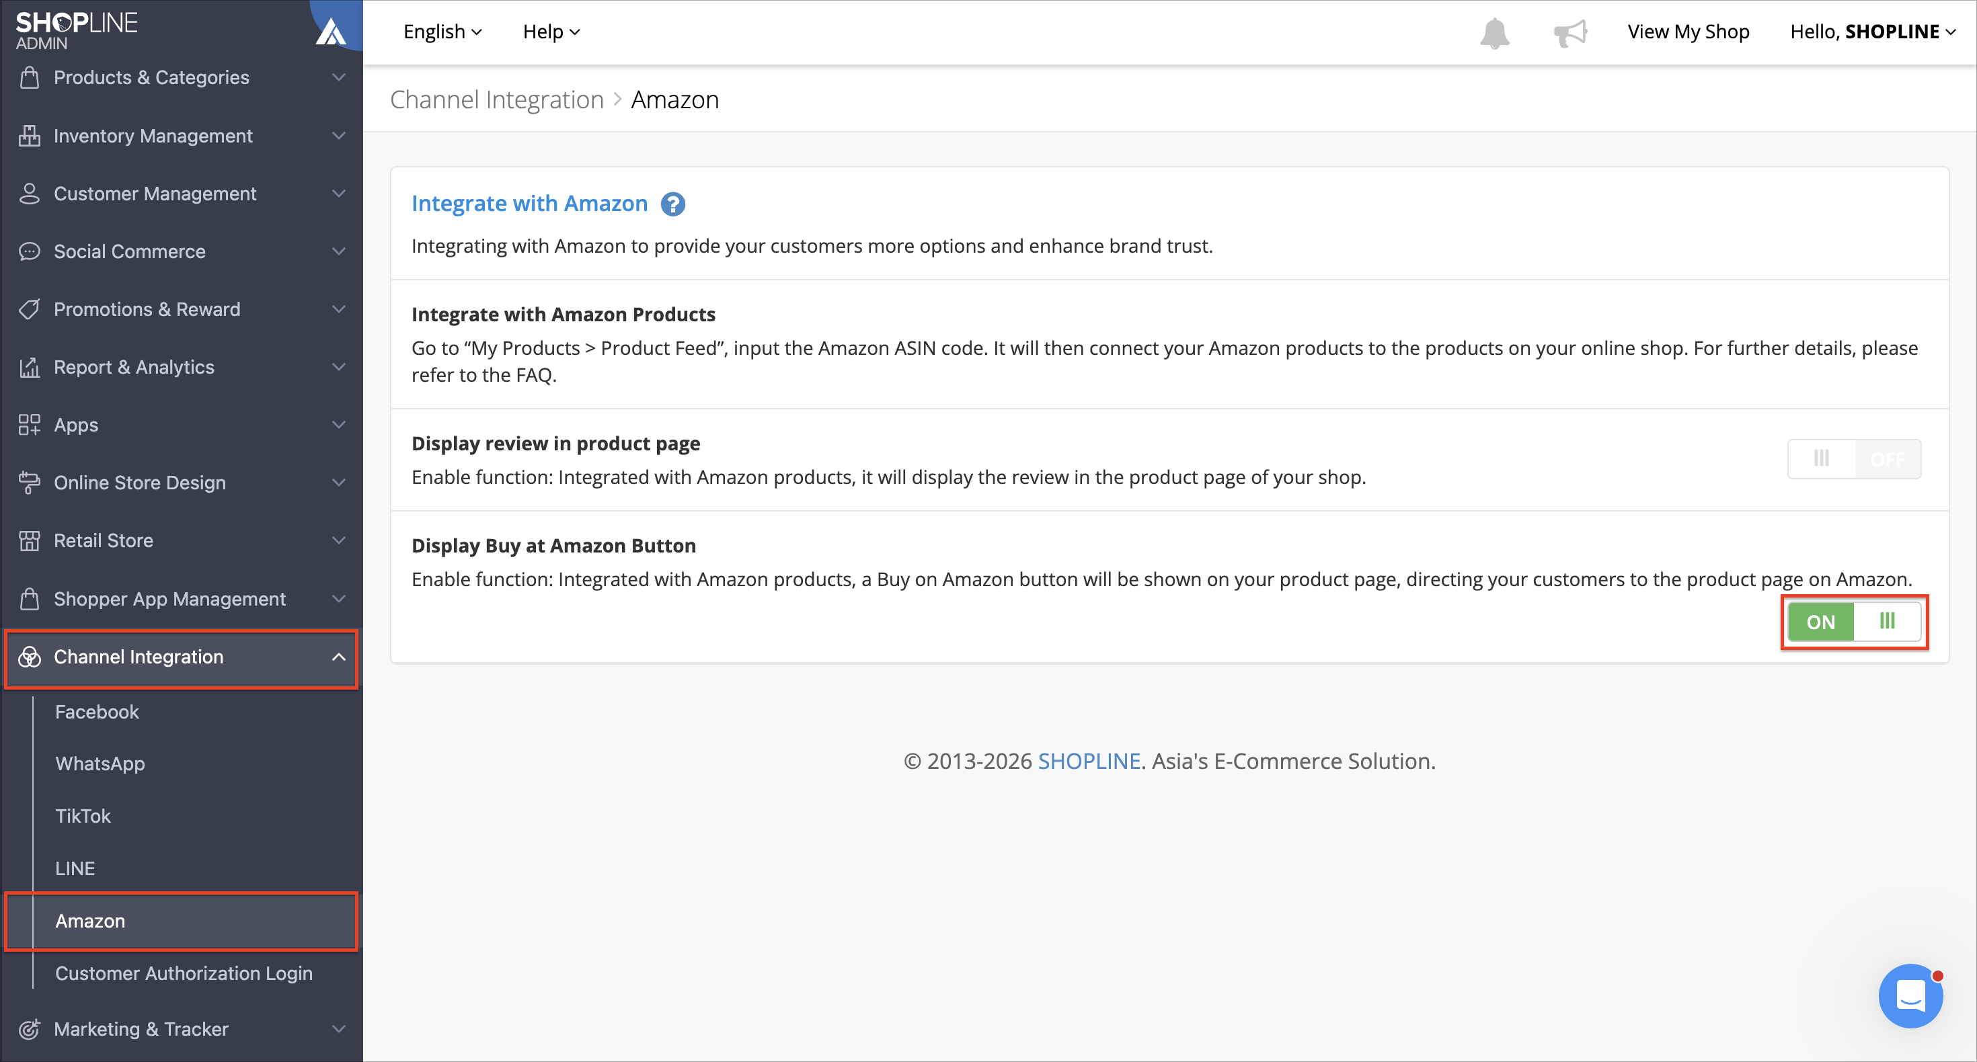Expand Promotions & Reward chevron
The height and width of the screenshot is (1062, 1977).
coord(338,309)
